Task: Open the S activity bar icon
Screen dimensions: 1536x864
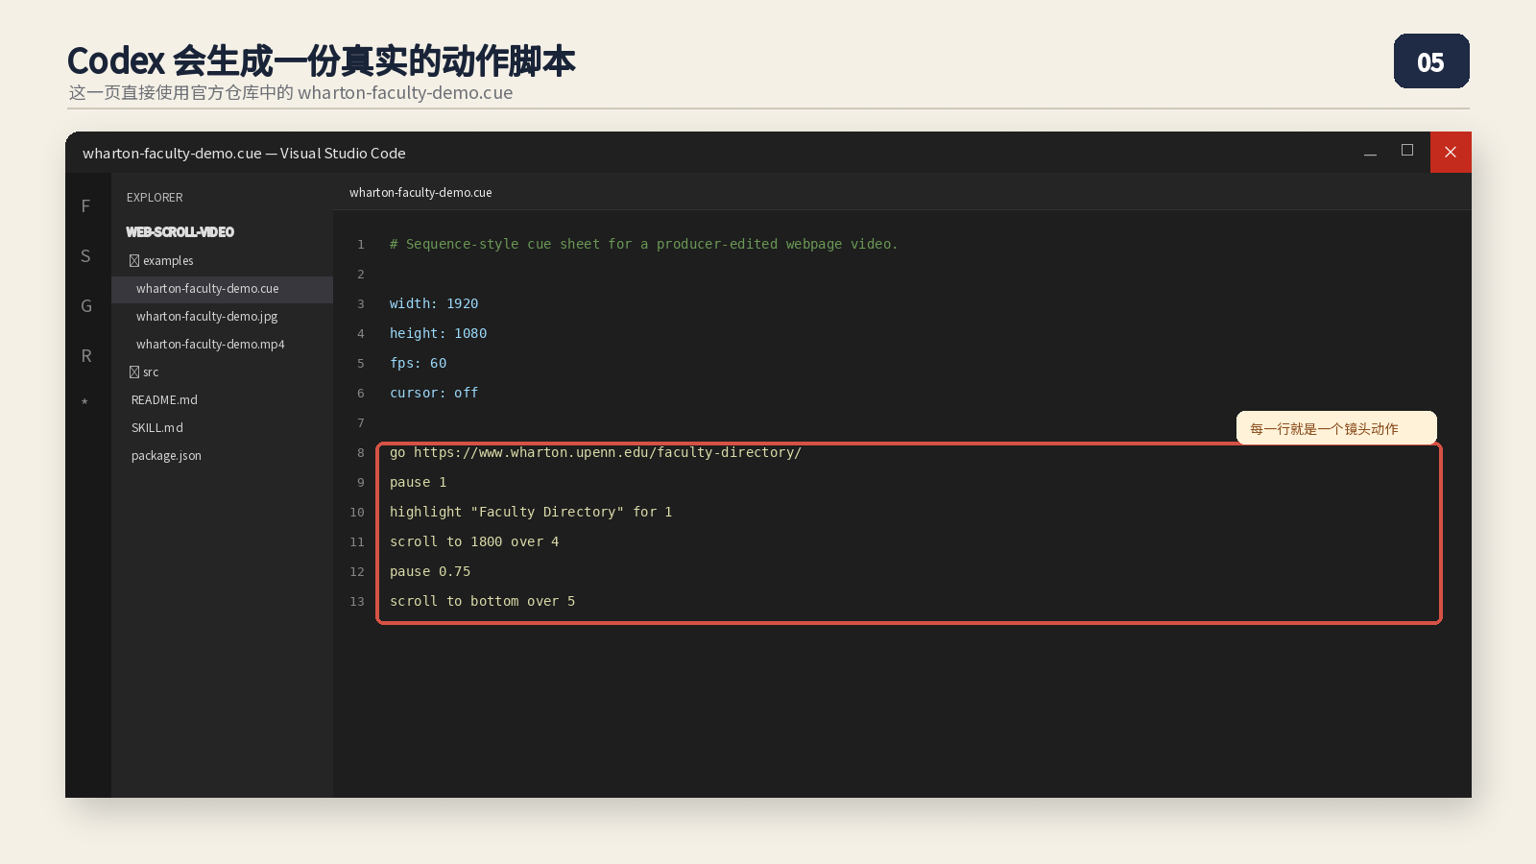Action: (85, 256)
